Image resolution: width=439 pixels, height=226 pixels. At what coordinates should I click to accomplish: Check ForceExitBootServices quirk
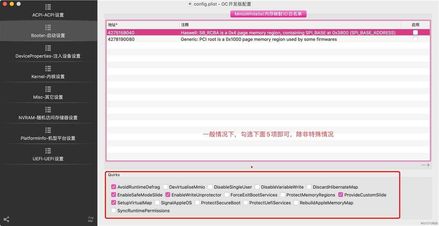pos(227,195)
